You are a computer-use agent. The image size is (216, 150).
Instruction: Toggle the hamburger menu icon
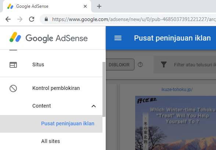[118, 38]
